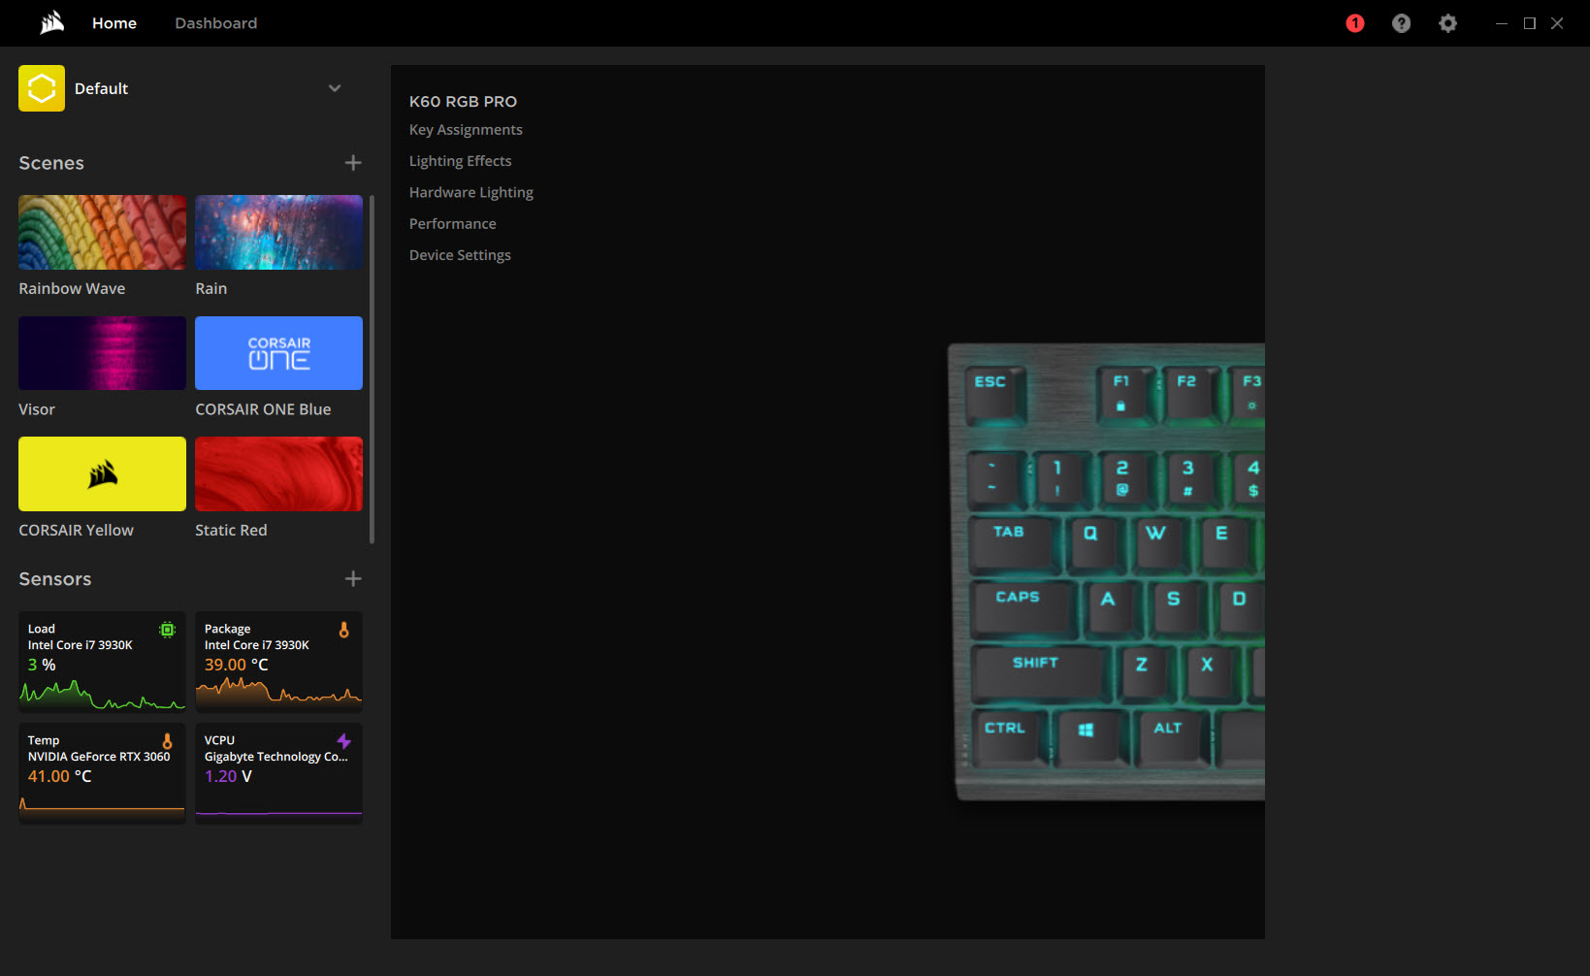The height and width of the screenshot is (976, 1590).
Task: Click the K60 RGB PRO keyboard image
Action: tap(1107, 571)
